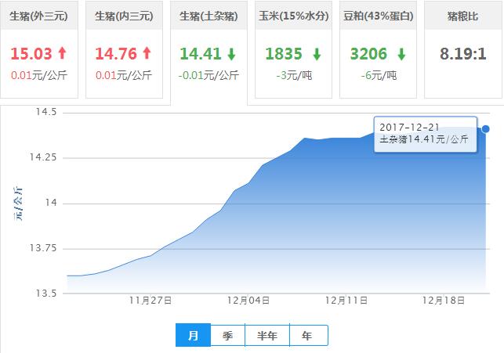Image resolution: width=504 pixels, height=353 pixels.
Task: Click the 15.03 price value
Action: click(x=31, y=53)
